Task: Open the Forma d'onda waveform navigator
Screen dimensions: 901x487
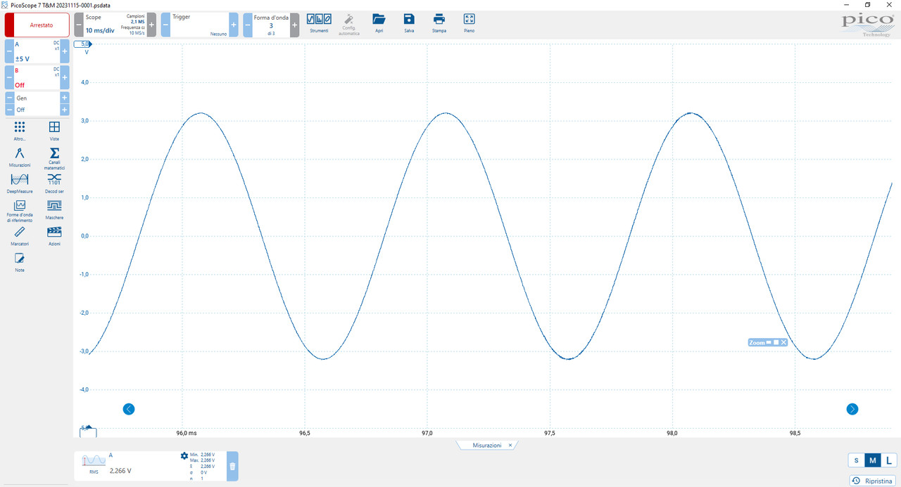Action: pyautogui.click(x=271, y=25)
